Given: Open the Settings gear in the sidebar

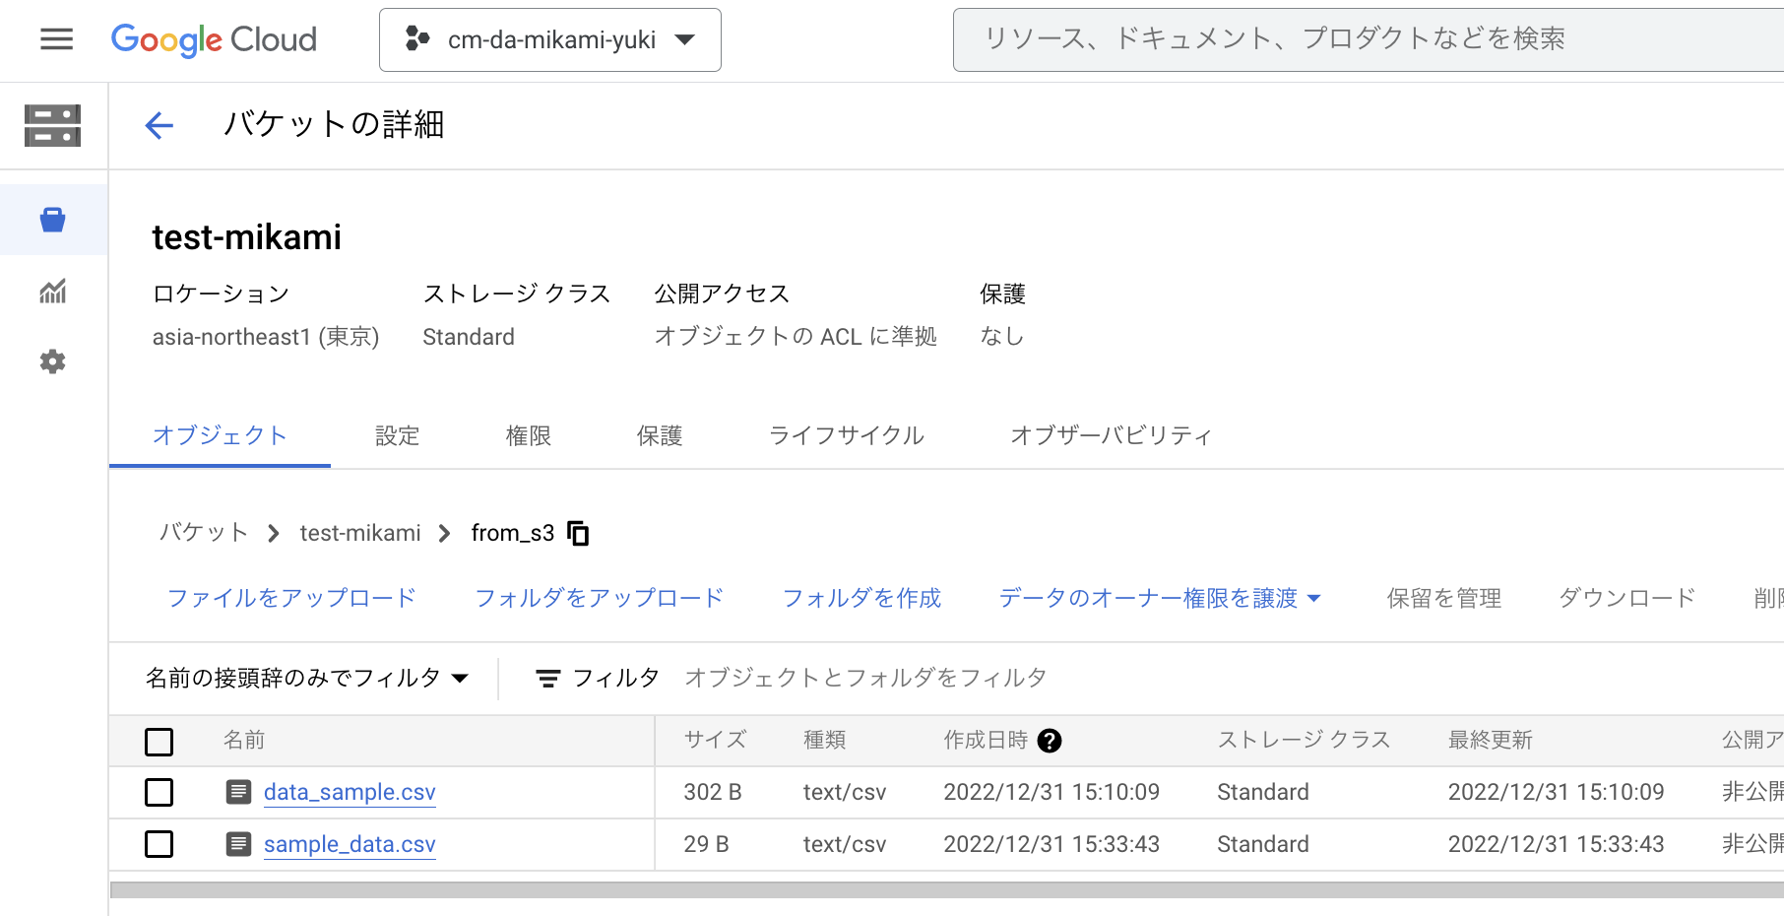Looking at the screenshot, I should (x=52, y=361).
